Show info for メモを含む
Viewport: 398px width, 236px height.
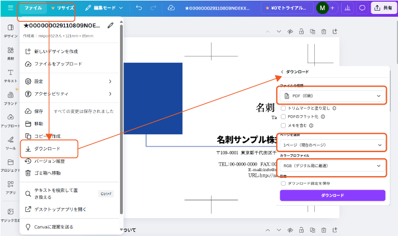(311, 126)
